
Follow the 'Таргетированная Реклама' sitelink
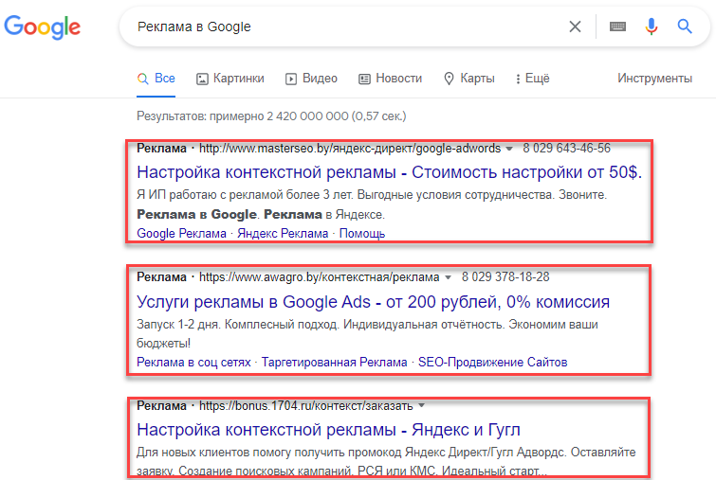(334, 362)
